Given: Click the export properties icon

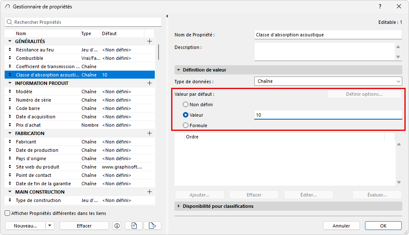Looking at the screenshot, I should (152, 226).
